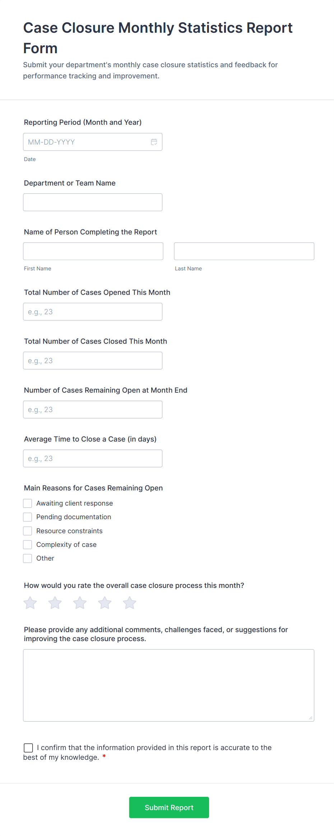334x836 pixels.
Task: Rate the process one star
Action: (30, 603)
